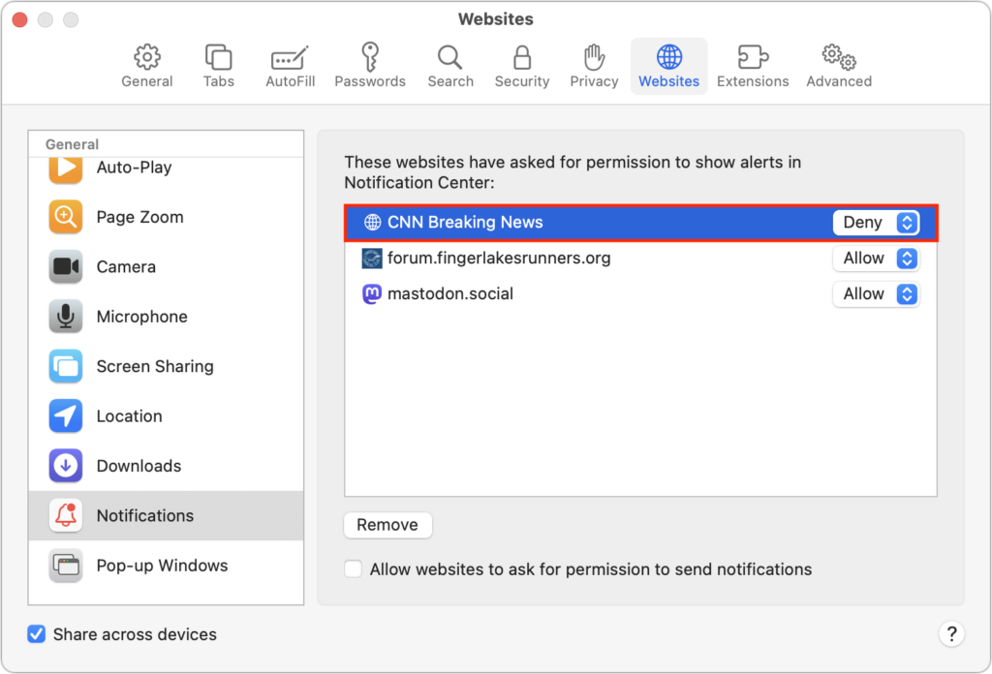Select the Pop-up Windows icon
The image size is (992, 674).
click(x=66, y=566)
